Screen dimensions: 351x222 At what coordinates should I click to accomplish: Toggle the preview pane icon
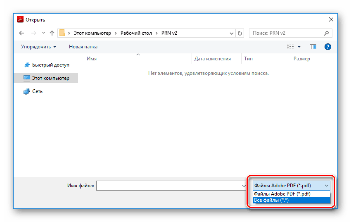[313, 47]
